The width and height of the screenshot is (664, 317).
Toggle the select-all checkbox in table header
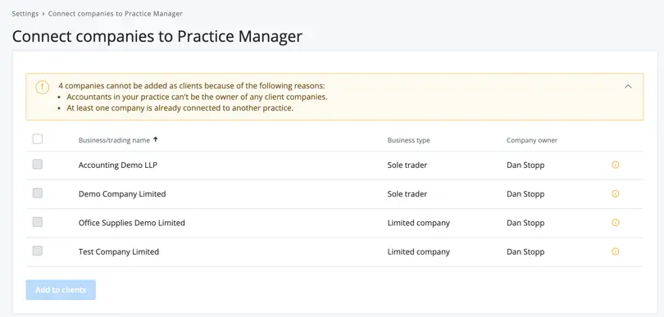[38, 138]
